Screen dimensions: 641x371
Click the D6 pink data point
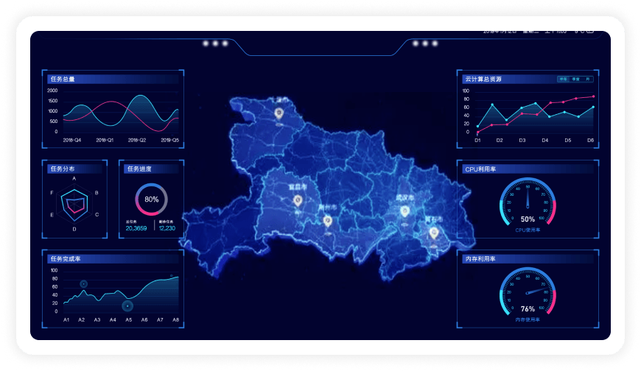[593, 96]
